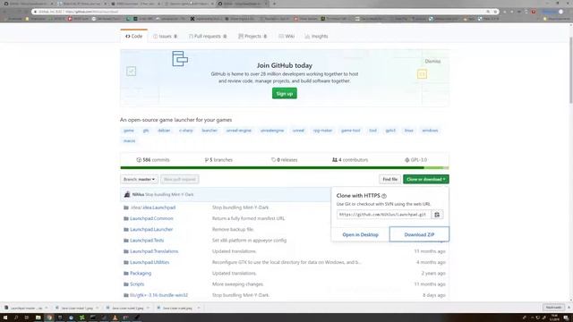The height and width of the screenshot is (322, 573).
Task: Open the Issues tab
Action: (165, 36)
